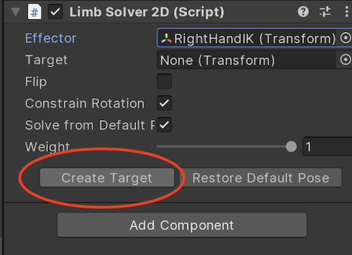Select the RightHandIK Effector field
This screenshot has width=352, height=255.
pyautogui.click(x=248, y=38)
